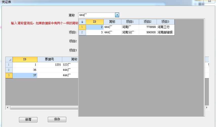This screenshot has height=127, width=216.
Task: Click 444厂 cell in popup row 2
Action: click(x=112, y=32)
